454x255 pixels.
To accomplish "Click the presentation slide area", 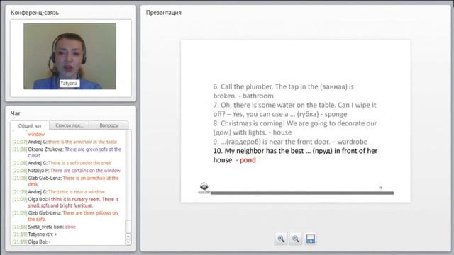I will pos(295,121).
